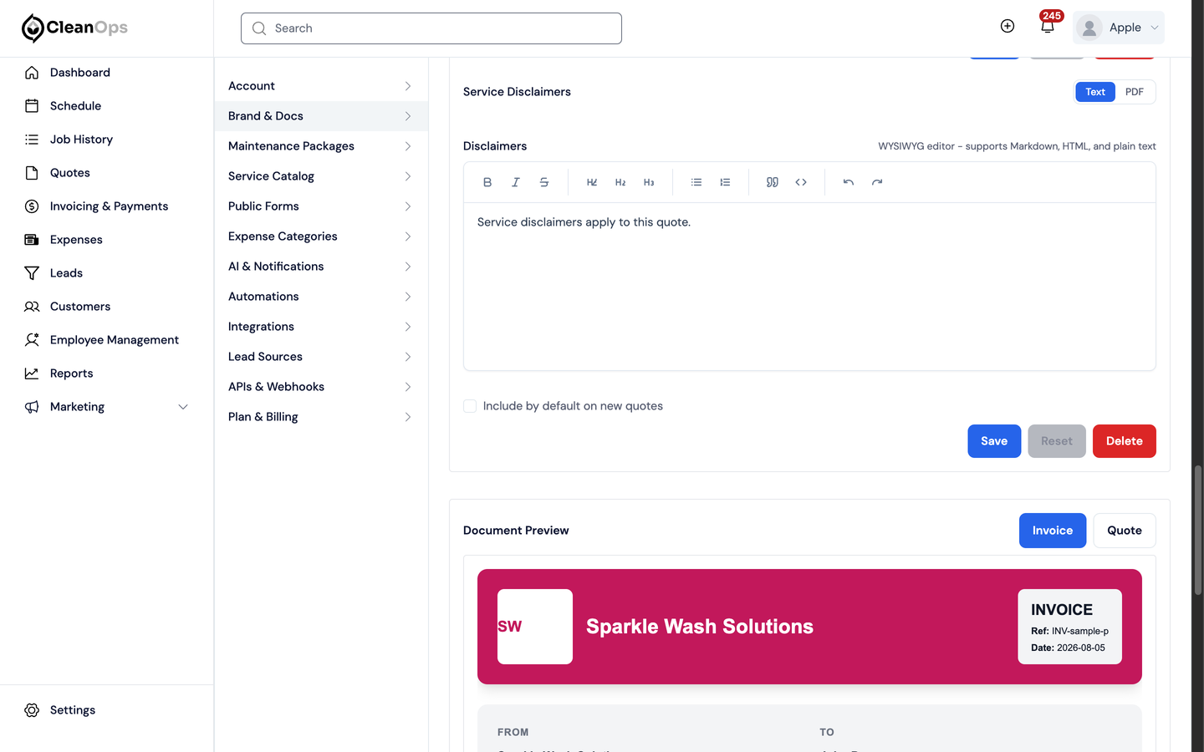Click the SW logo thumbnail in preview

tap(535, 627)
